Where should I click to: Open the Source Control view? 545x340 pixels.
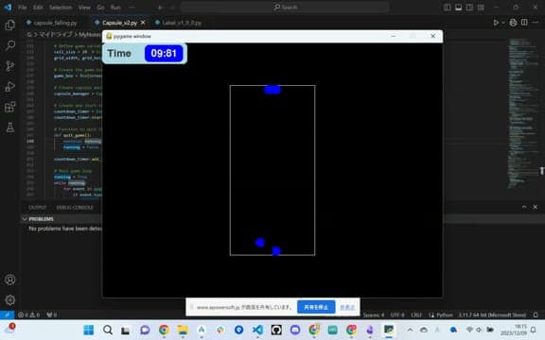pos(10,66)
